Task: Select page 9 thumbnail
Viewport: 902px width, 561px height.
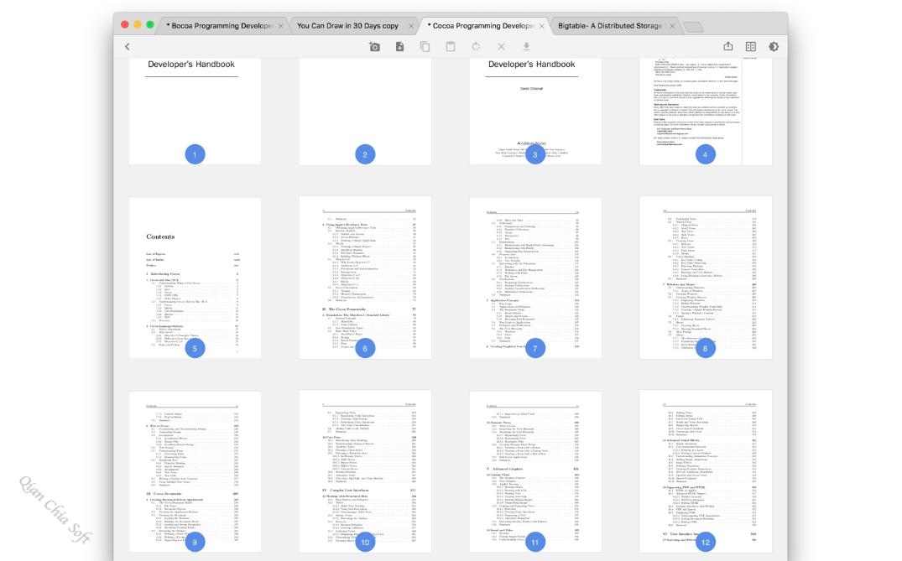Action: [195, 472]
